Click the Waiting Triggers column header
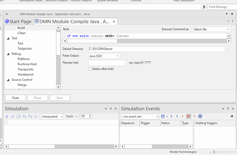This screenshot has width=237, height=155. pos(215,123)
